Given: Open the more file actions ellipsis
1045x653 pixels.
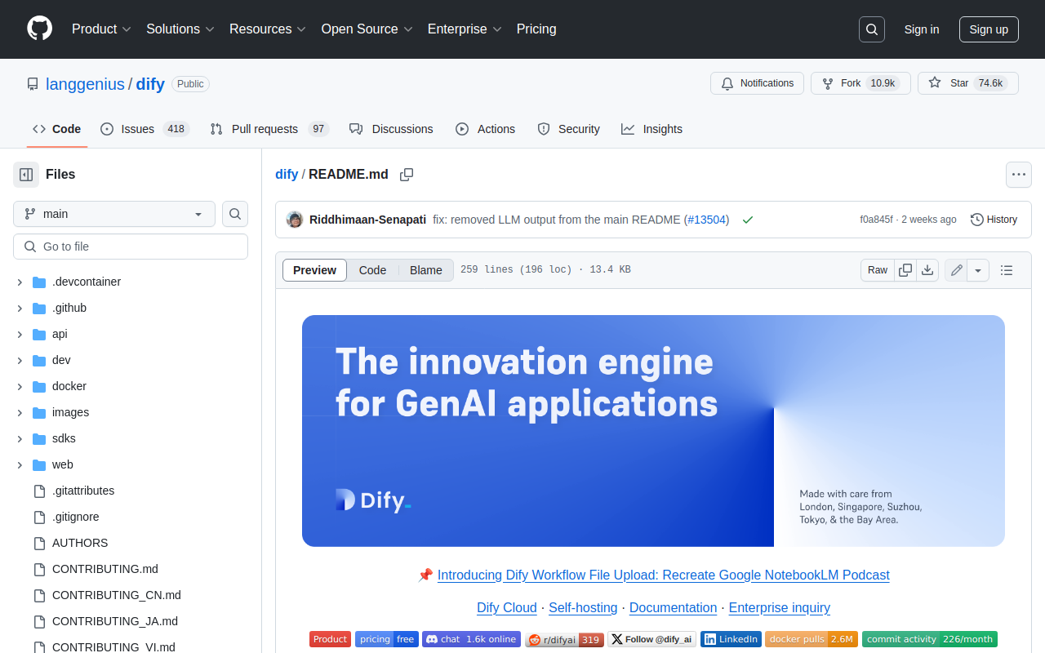Looking at the screenshot, I should (x=1018, y=174).
